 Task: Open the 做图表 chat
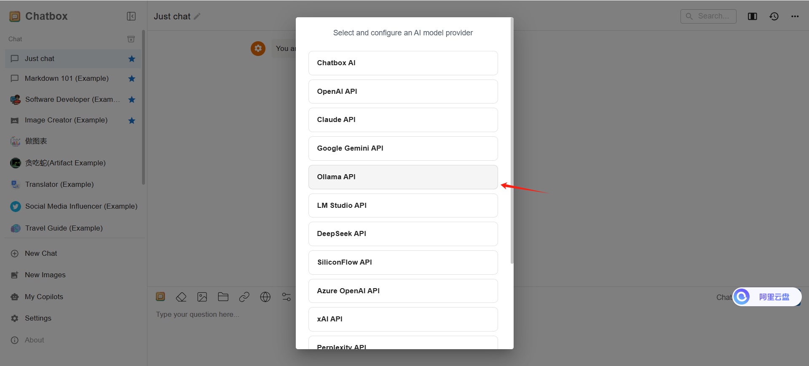click(x=73, y=141)
